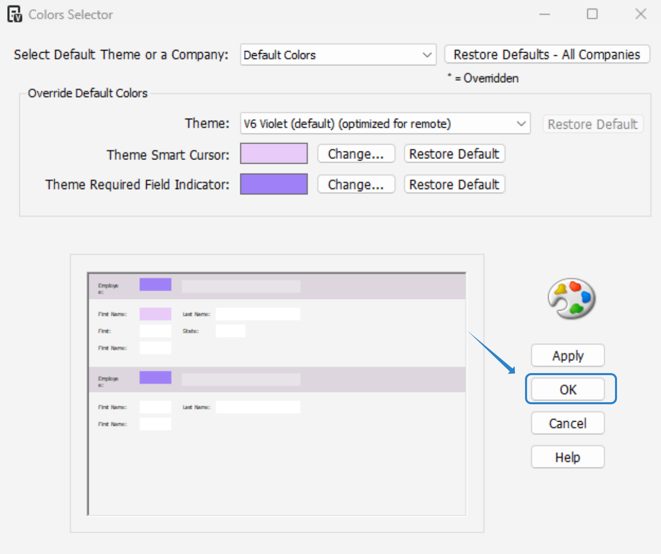The height and width of the screenshot is (554, 661).
Task: Click the paint palette icon
Action: (572, 298)
